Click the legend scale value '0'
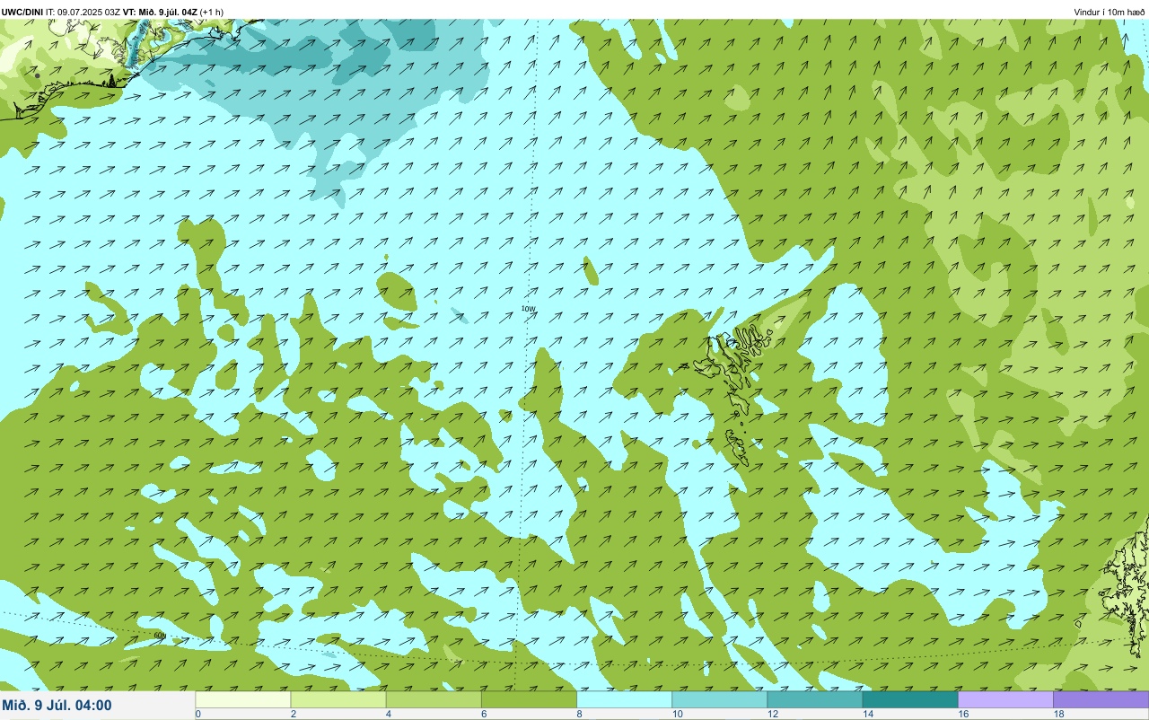Screen dimensions: 1149x720 pos(197,715)
